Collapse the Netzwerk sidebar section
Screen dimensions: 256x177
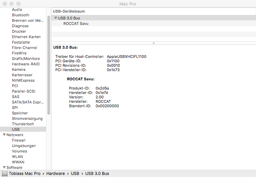coord(4,135)
